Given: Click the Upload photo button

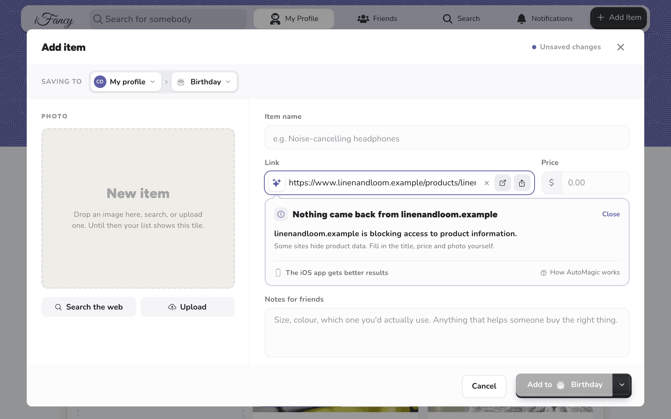Looking at the screenshot, I should coord(187,307).
